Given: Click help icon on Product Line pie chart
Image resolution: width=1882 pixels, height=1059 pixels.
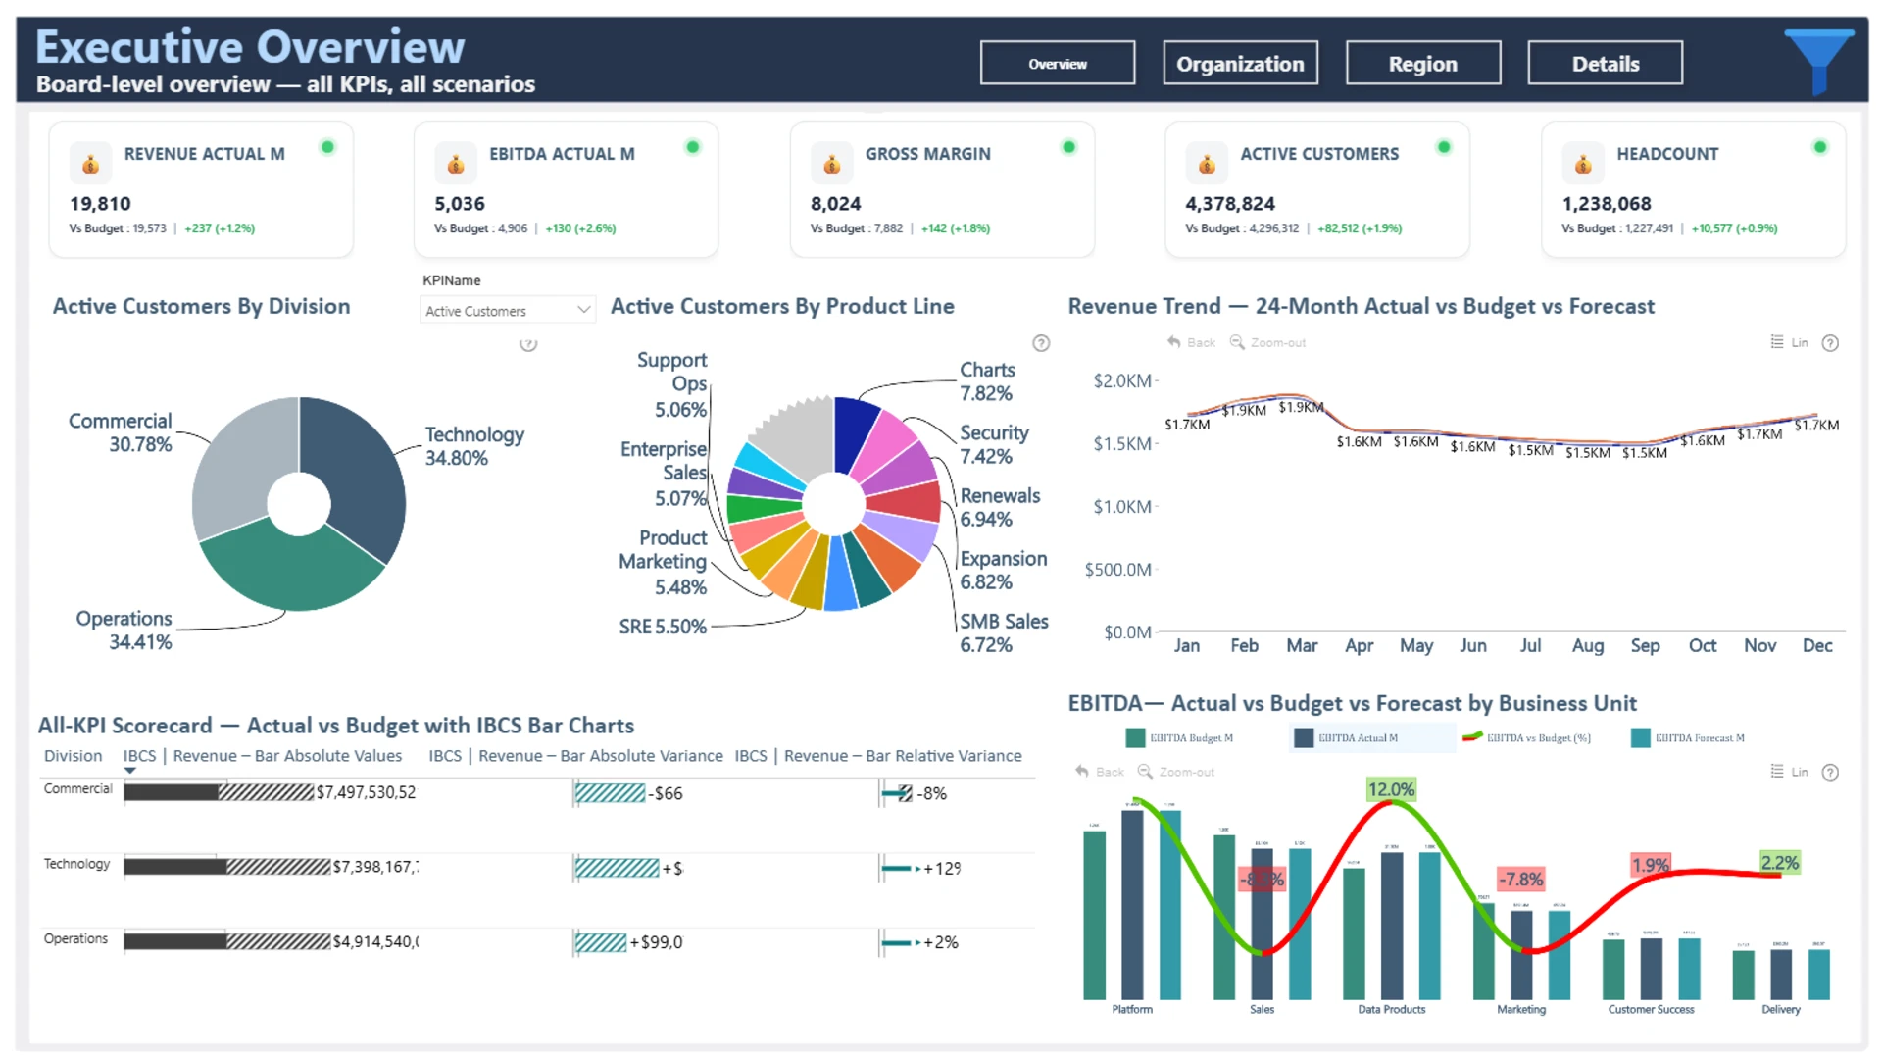Looking at the screenshot, I should 1041,343.
